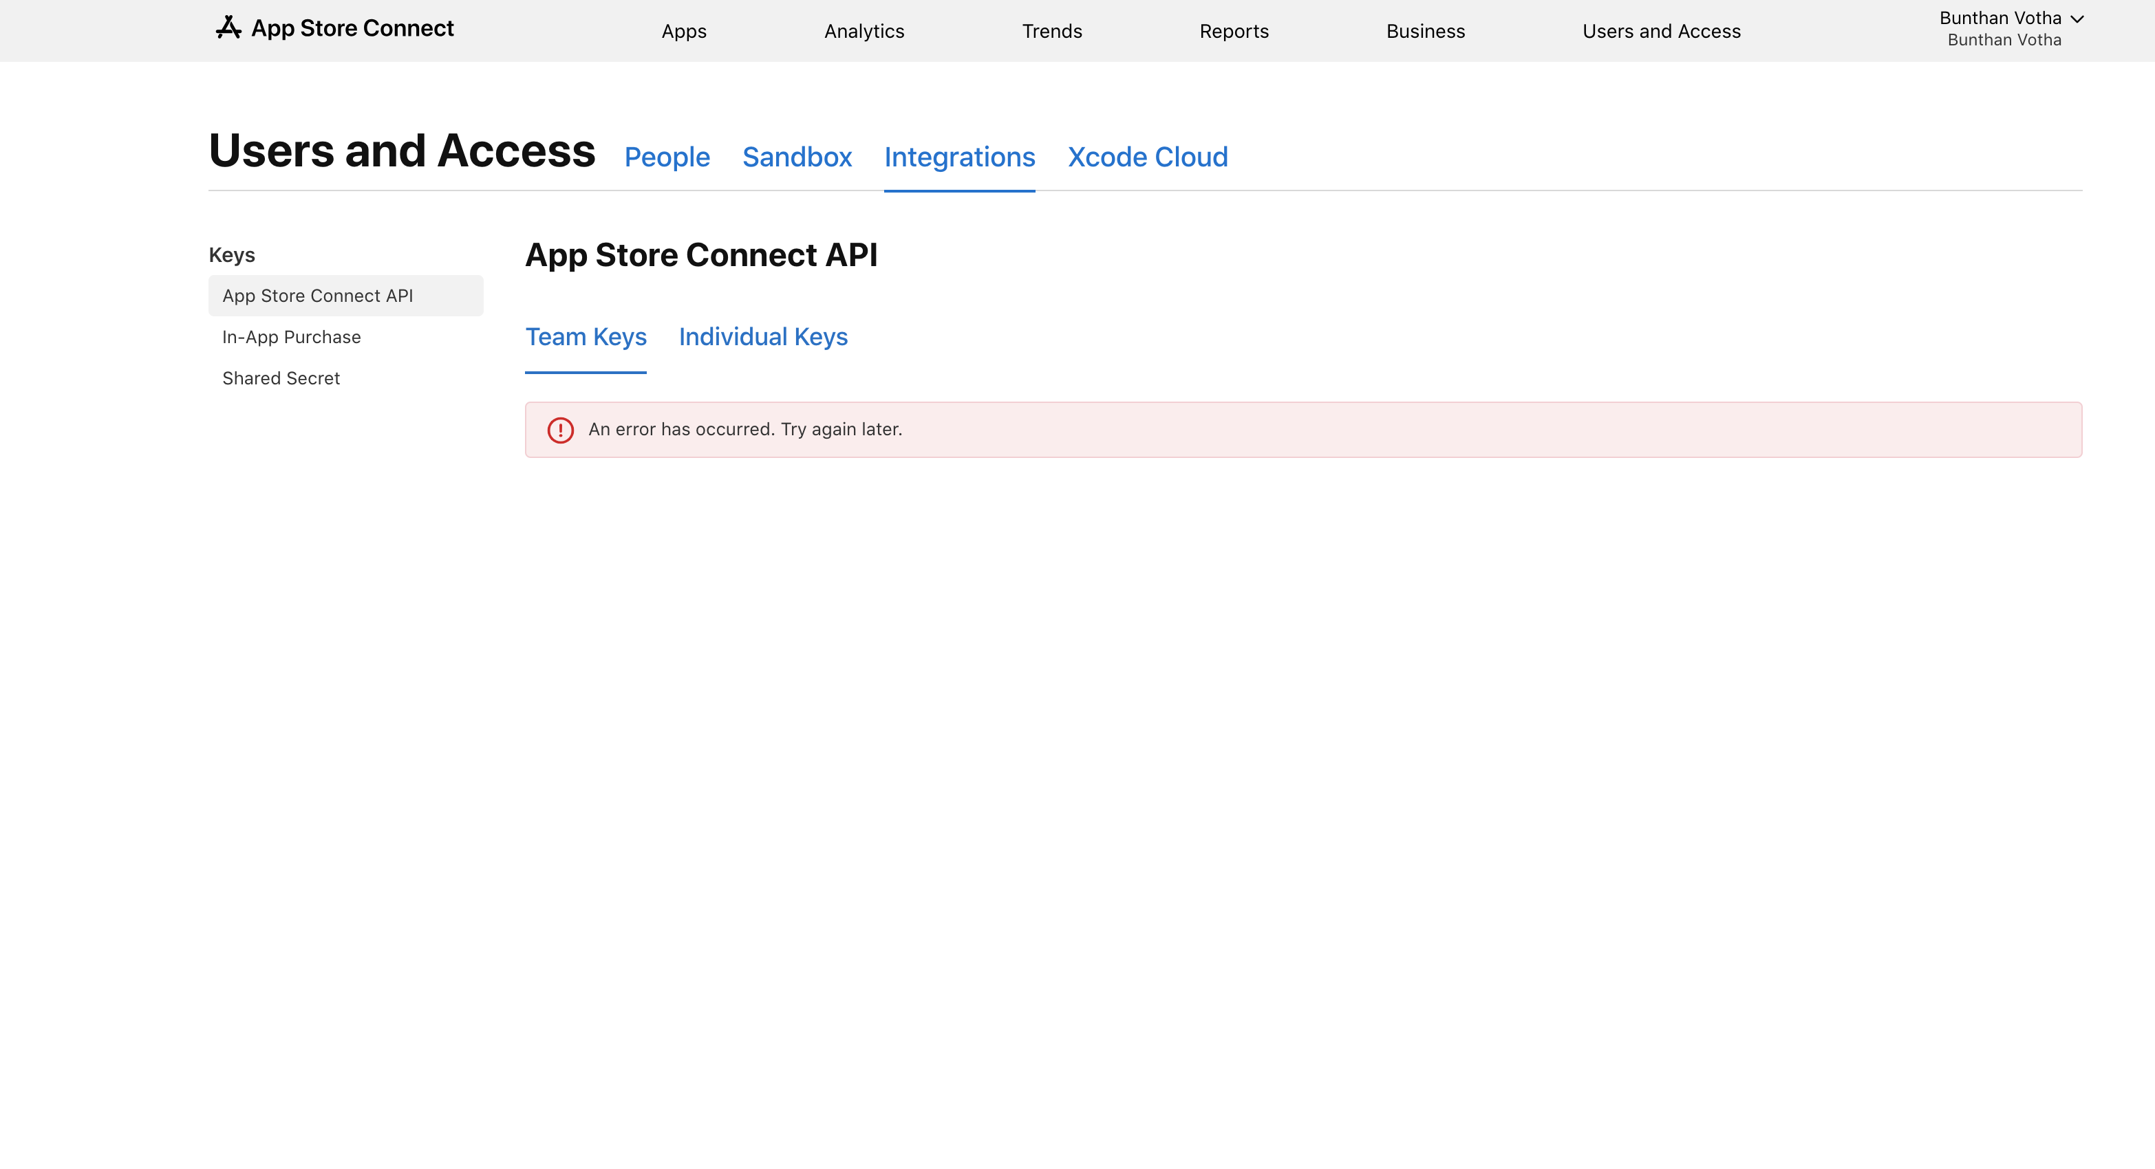The height and width of the screenshot is (1169, 2155).
Task: Click Users and Access in navigation bar
Action: coord(1660,32)
